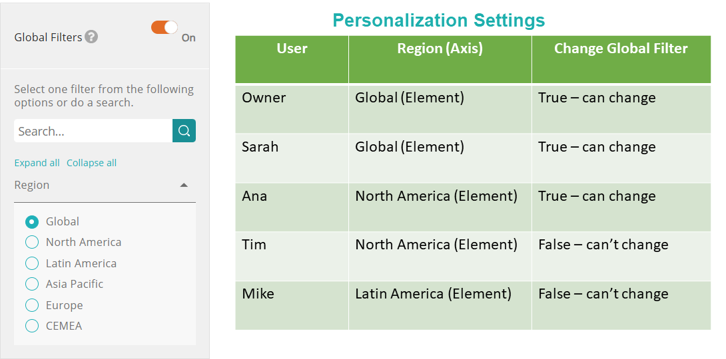Click the Personalization Settings title
726x359 pixels.
(x=438, y=21)
